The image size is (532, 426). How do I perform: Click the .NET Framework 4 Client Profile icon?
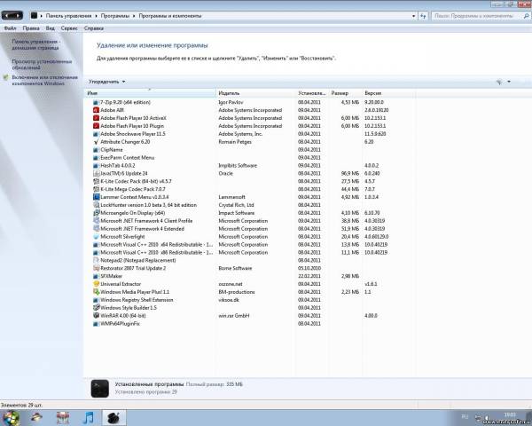point(96,221)
